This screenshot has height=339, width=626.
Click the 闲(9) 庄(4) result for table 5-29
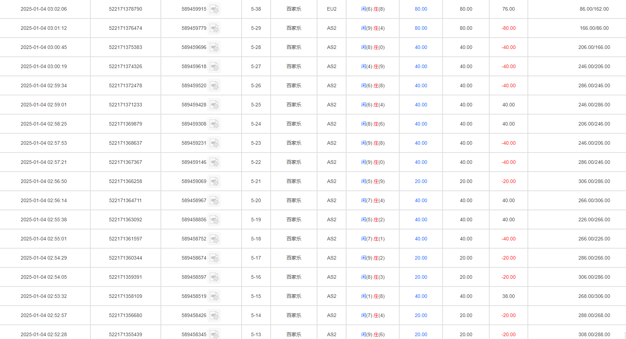click(373, 28)
